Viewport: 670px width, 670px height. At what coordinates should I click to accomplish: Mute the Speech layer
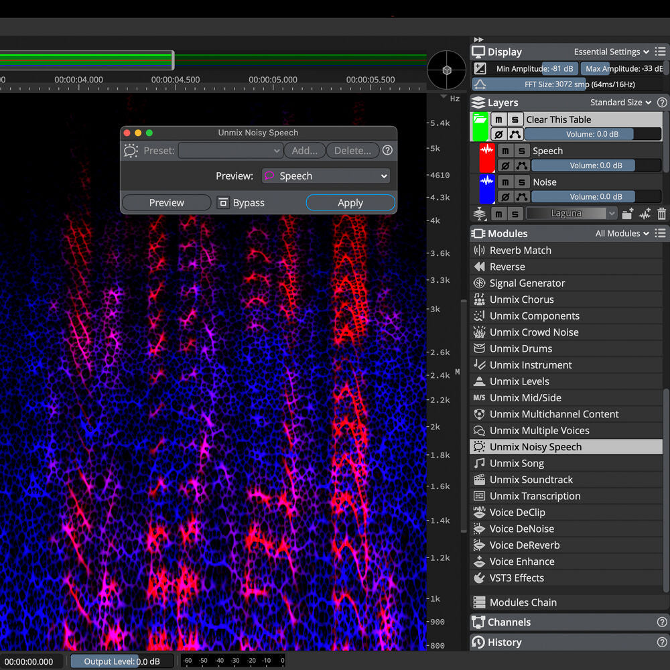click(506, 150)
